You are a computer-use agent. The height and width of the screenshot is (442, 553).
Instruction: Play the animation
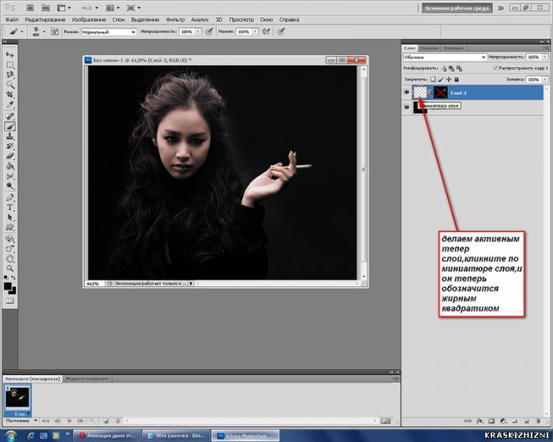(x=70, y=421)
